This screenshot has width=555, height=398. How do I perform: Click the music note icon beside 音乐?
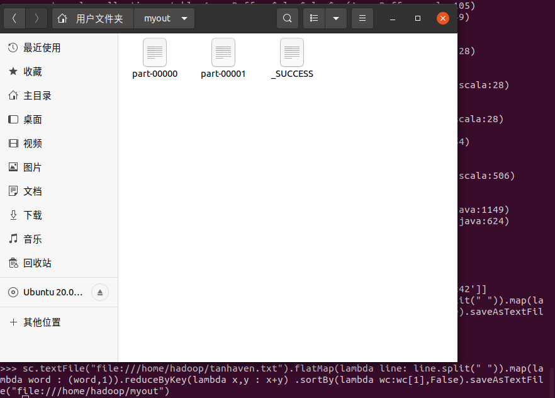13,239
